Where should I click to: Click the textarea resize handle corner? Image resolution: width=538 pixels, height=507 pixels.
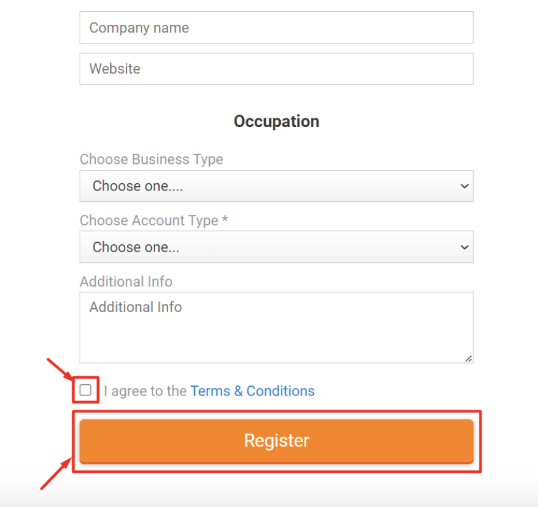468,358
